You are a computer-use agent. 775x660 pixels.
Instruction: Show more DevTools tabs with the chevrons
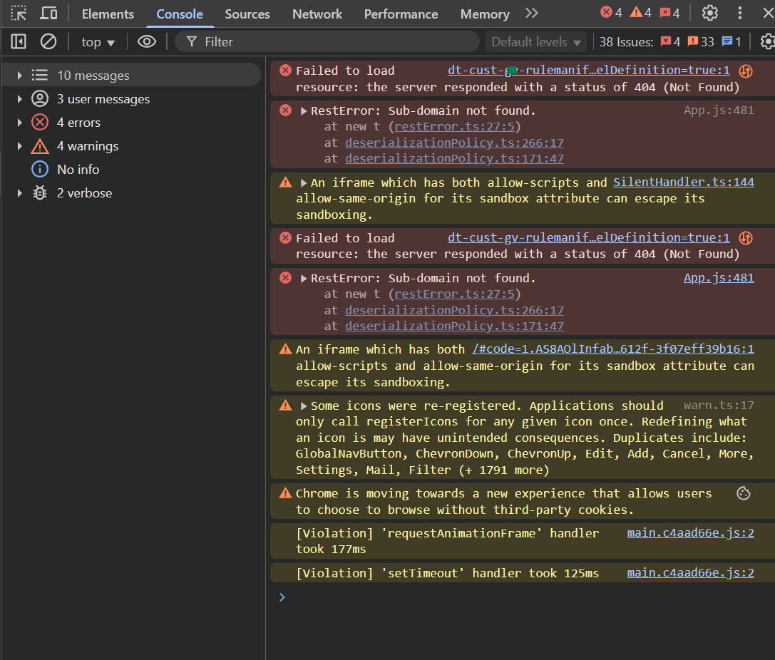[531, 14]
